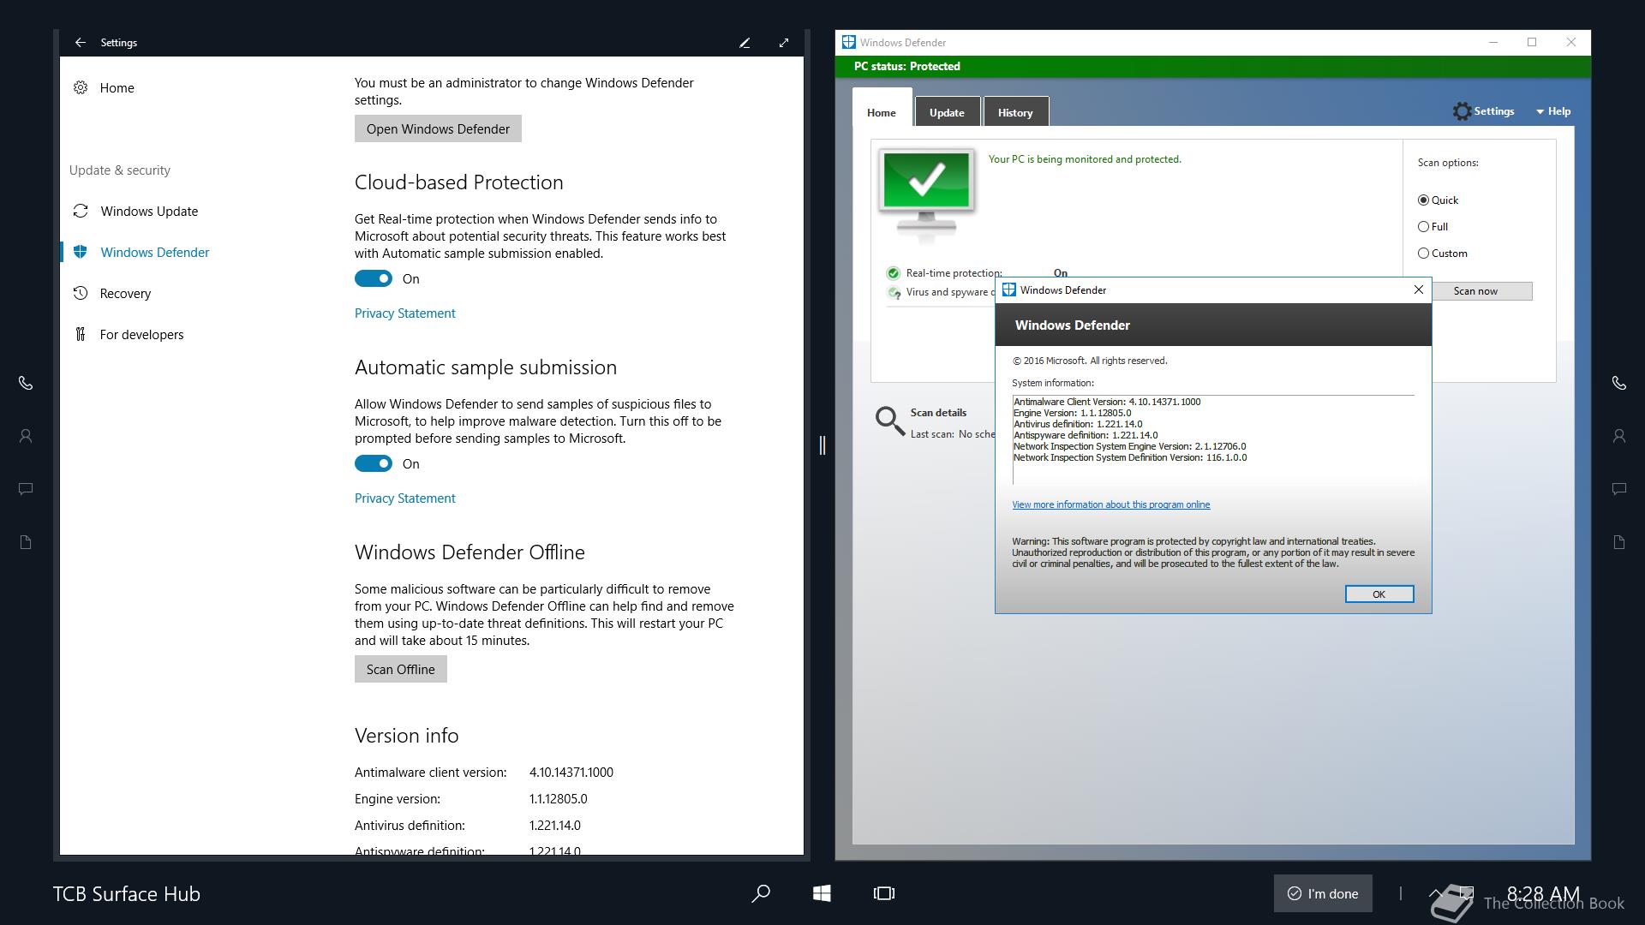Image resolution: width=1645 pixels, height=925 pixels.
Task: Click the Antimalware Client Version line in dialog
Action: tap(1107, 402)
